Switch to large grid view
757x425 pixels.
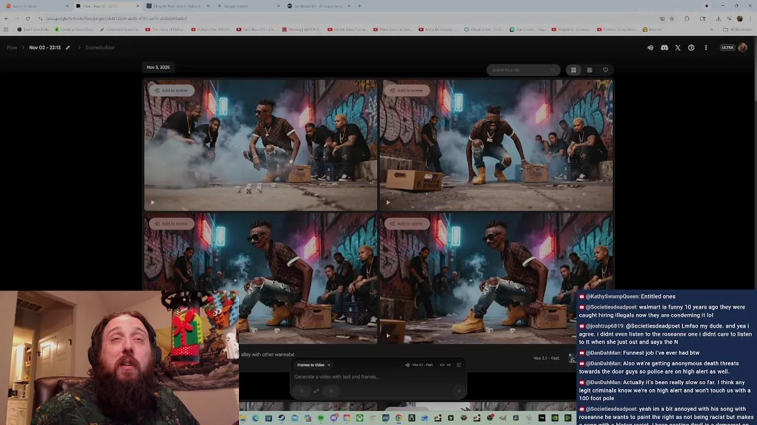pos(573,70)
